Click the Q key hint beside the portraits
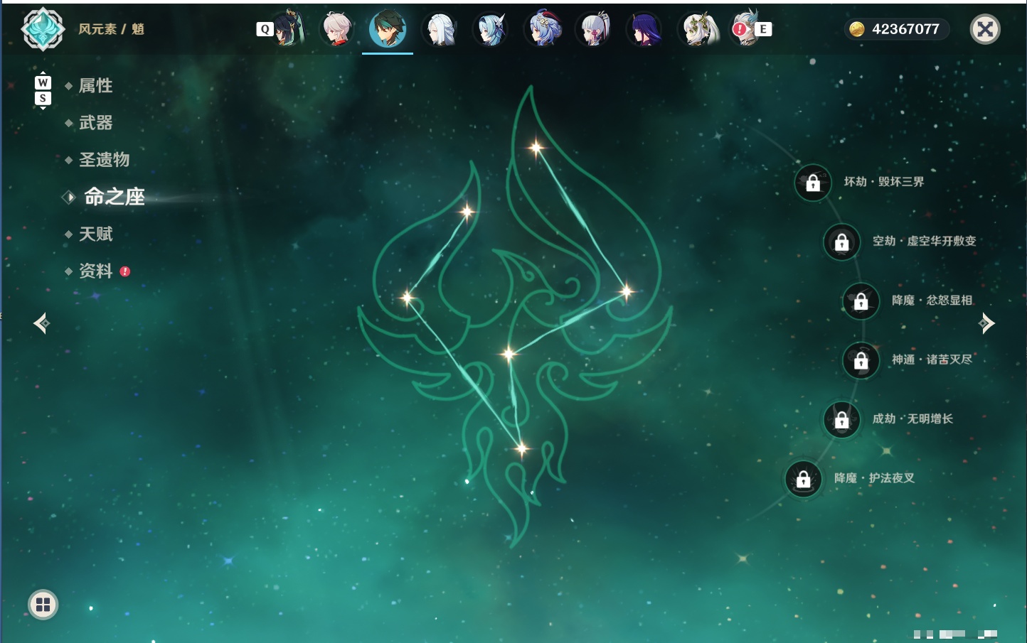1027x643 pixels. coord(265,29)
